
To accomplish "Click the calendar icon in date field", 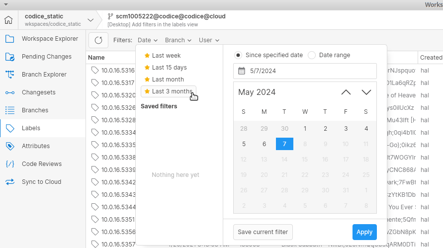I will [x=242, y=71].
